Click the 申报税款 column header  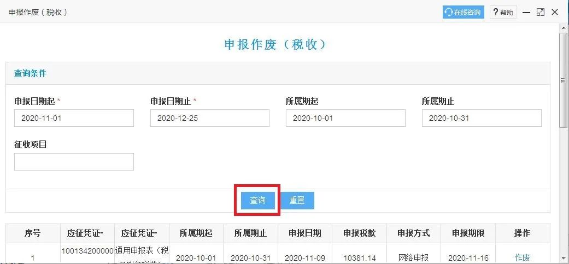(x=359, y=233)
